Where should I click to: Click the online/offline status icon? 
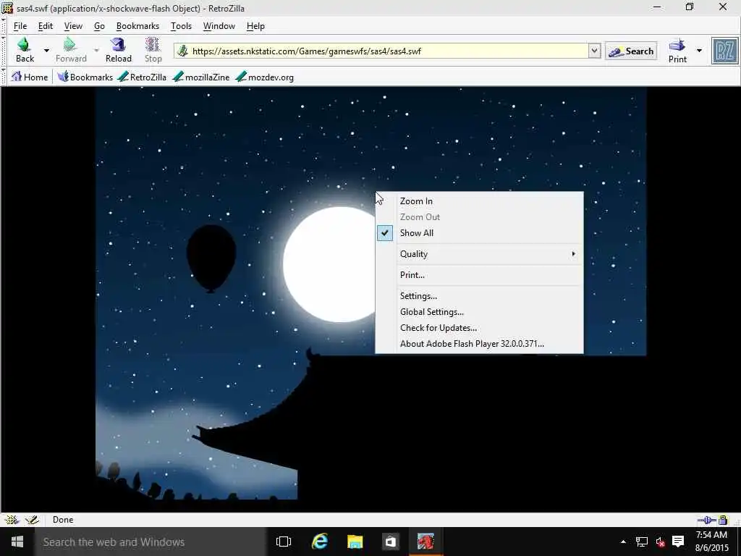707,520
